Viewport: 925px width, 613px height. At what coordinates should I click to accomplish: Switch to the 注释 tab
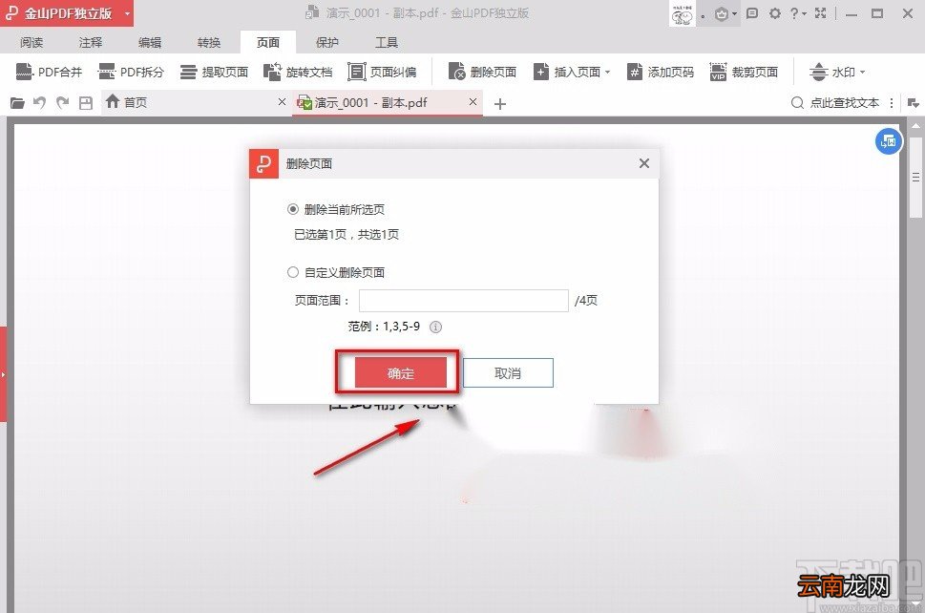(x=91, y=42)
